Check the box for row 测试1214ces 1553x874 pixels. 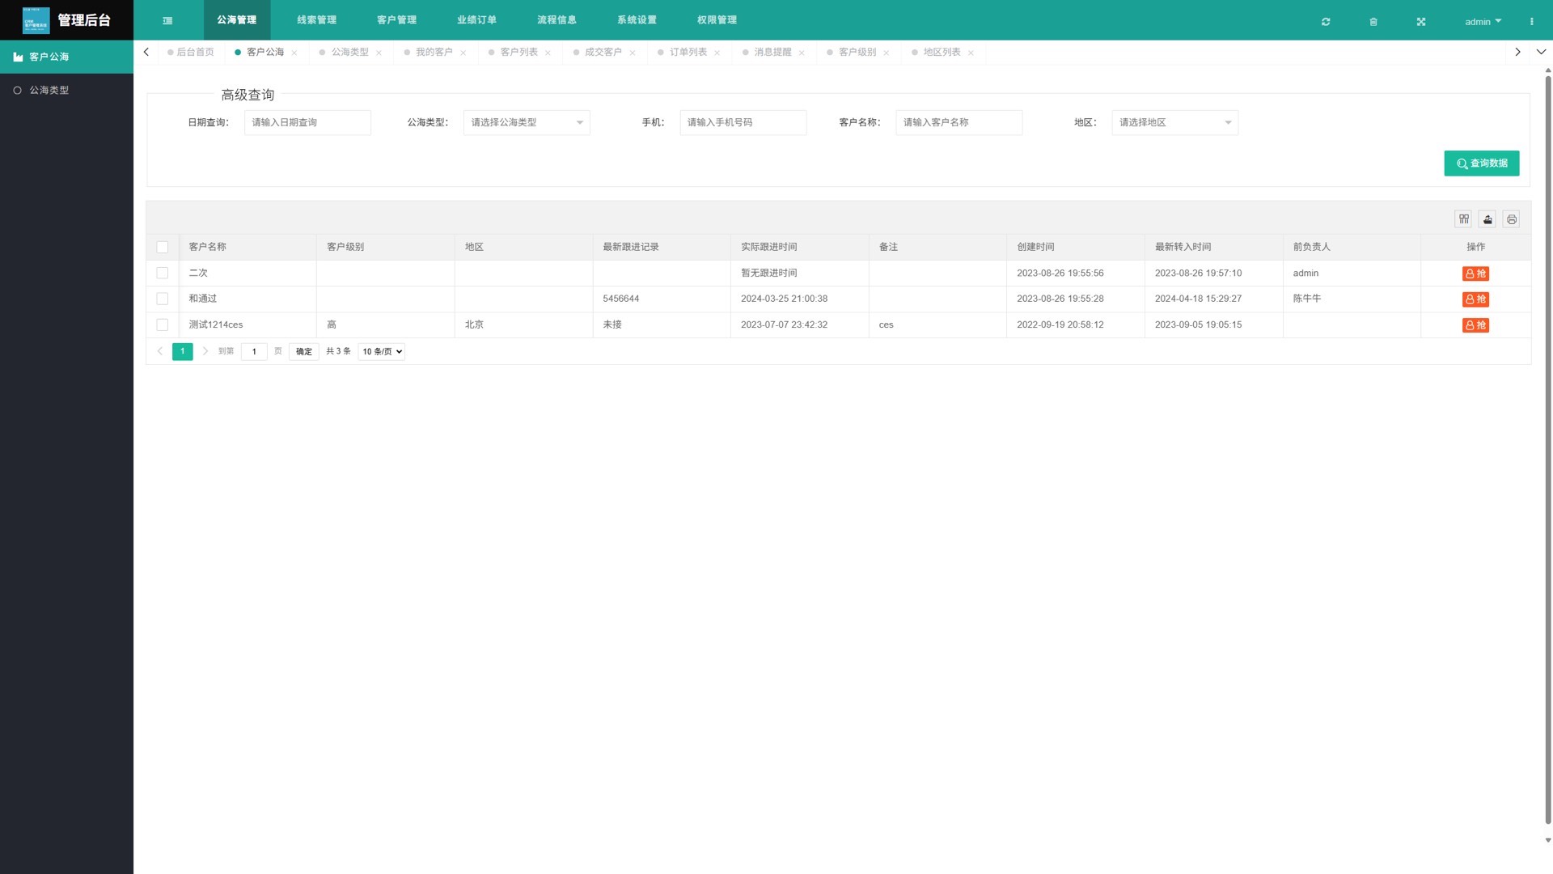(x=163, y=325)
